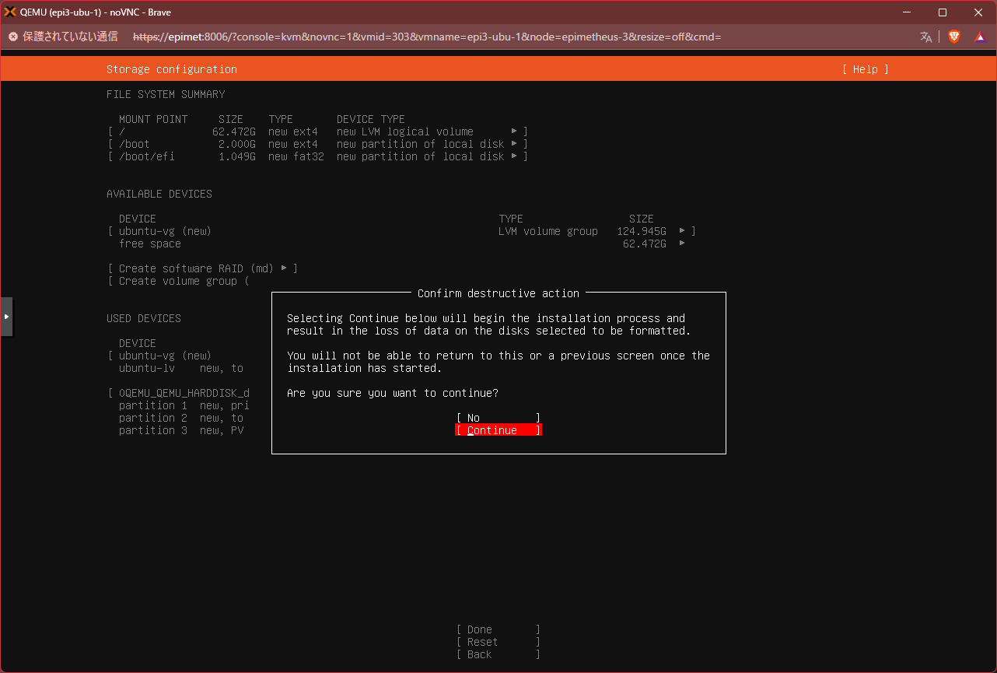Click the Confirm destructive action dialog title

[499, 293]
